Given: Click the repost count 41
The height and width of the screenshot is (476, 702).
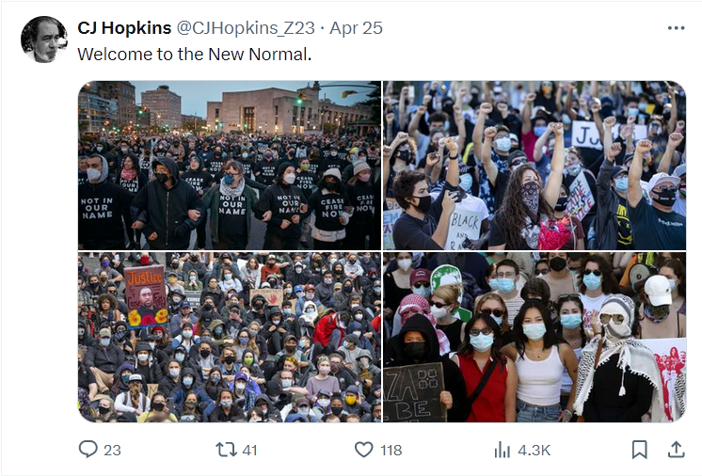Looking at the screenshot, I should (x=249, y=450).
